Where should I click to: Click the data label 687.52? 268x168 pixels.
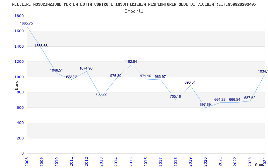point(250,98)
